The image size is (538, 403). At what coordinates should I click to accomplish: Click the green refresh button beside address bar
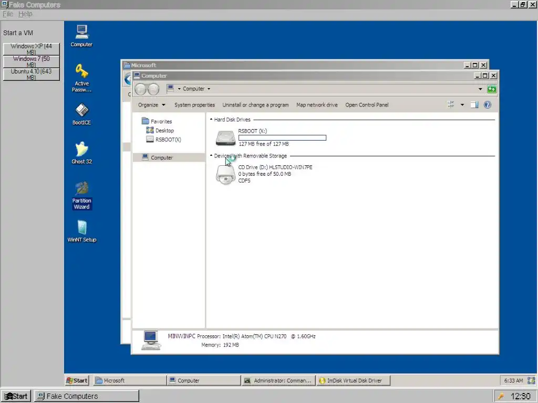pos(492,89)
